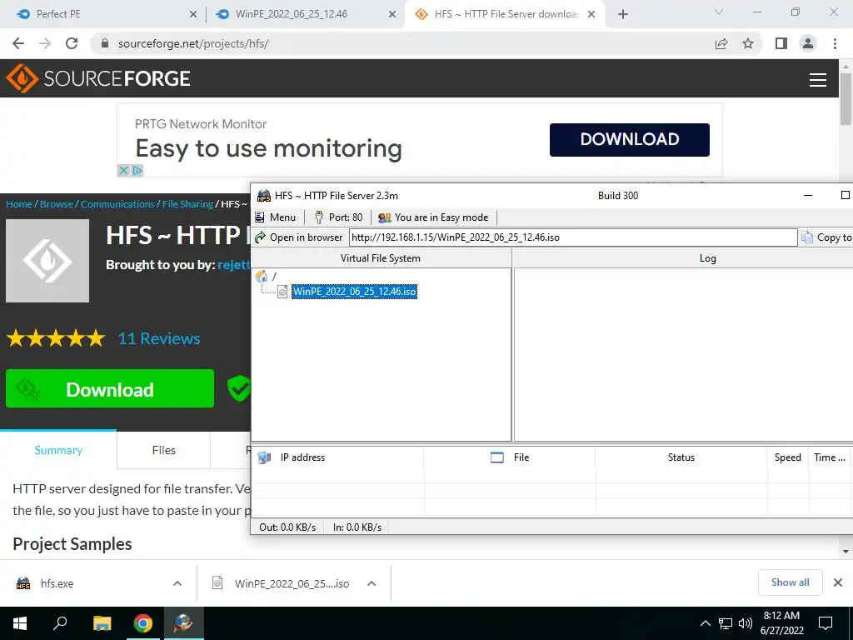Viewport: 853px width, 640px height.
Task: Close the downloads bar
Action: [x=838, y=582]
